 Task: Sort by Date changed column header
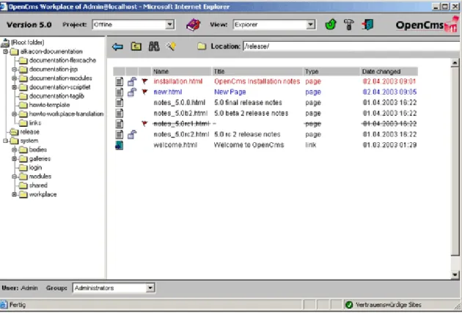point(389,71)
